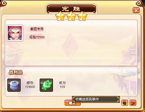Select the player name 截图专用
The height and width of the screenshot is (112, 145).
(37, 29)
